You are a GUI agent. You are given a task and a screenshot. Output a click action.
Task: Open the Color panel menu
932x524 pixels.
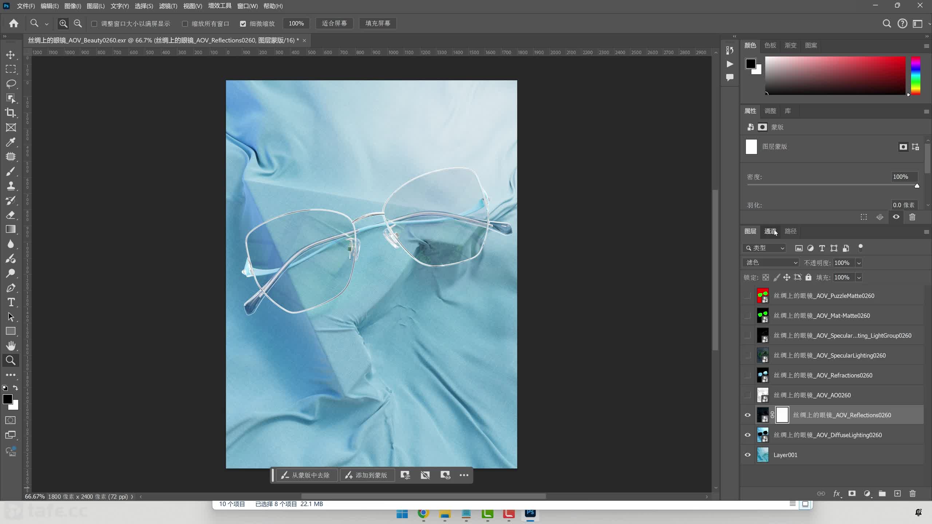(x=927, y=46)
